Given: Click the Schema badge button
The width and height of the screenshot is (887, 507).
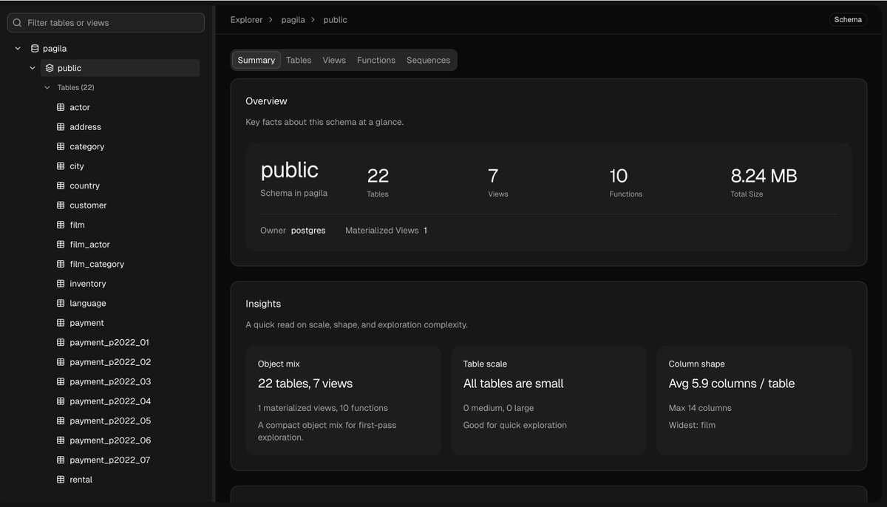Looking at the screenshot, I should click(x=848, y=20).
